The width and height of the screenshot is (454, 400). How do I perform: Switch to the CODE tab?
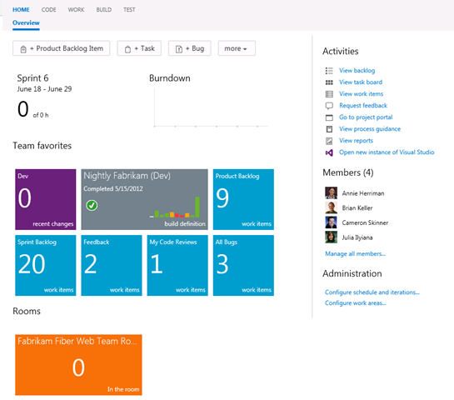[x=48, y=10]
